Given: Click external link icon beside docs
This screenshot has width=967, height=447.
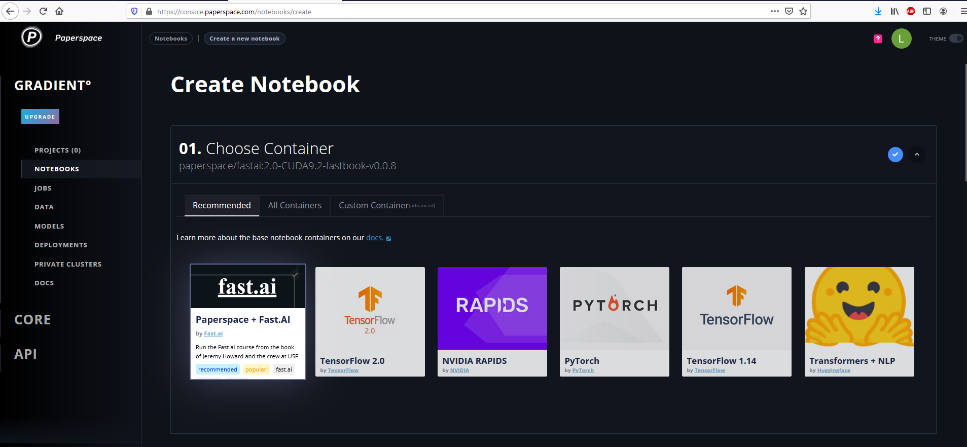Looking at the screenshot, I should [x=389, y=239].
